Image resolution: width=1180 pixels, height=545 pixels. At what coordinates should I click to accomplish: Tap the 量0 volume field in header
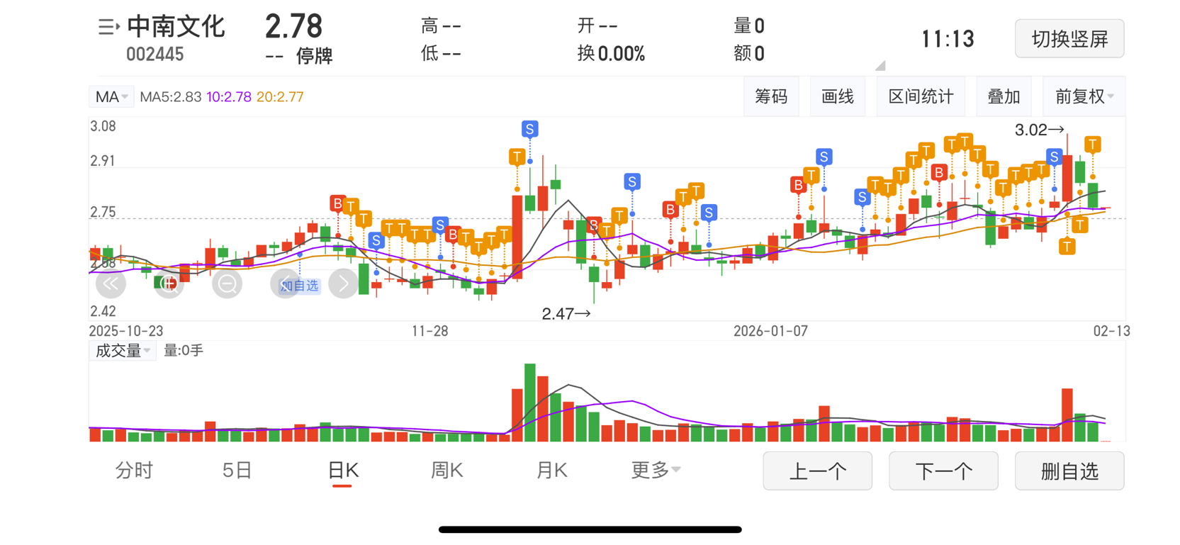click(x=749, y=26)
